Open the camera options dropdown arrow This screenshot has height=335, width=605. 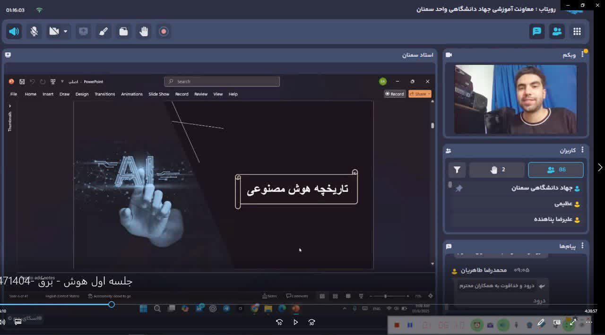click(66, 32)
